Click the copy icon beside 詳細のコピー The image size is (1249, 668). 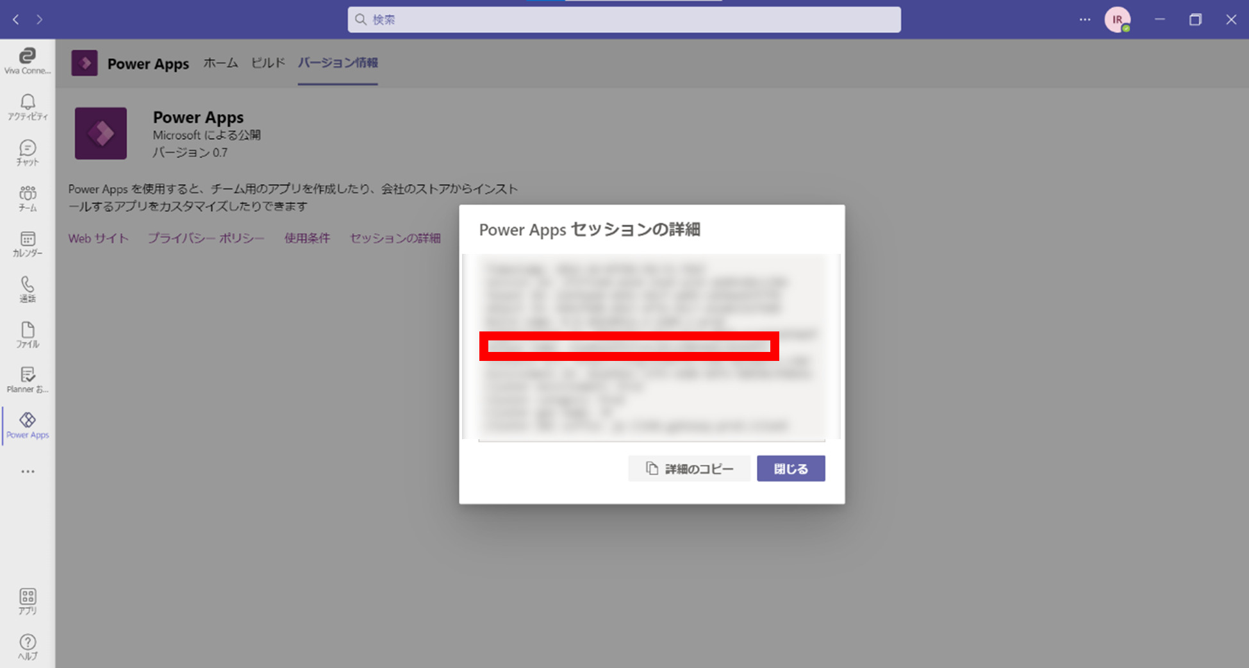[x=651, y=468]
